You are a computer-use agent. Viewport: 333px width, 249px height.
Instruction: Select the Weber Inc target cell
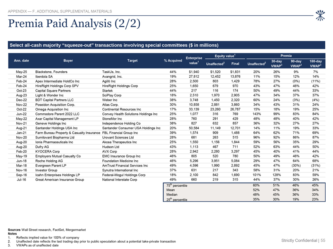click(x=110, y=100)
